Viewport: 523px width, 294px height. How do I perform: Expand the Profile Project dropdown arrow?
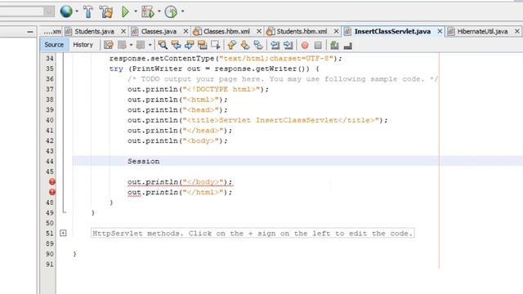coord(182,11)
